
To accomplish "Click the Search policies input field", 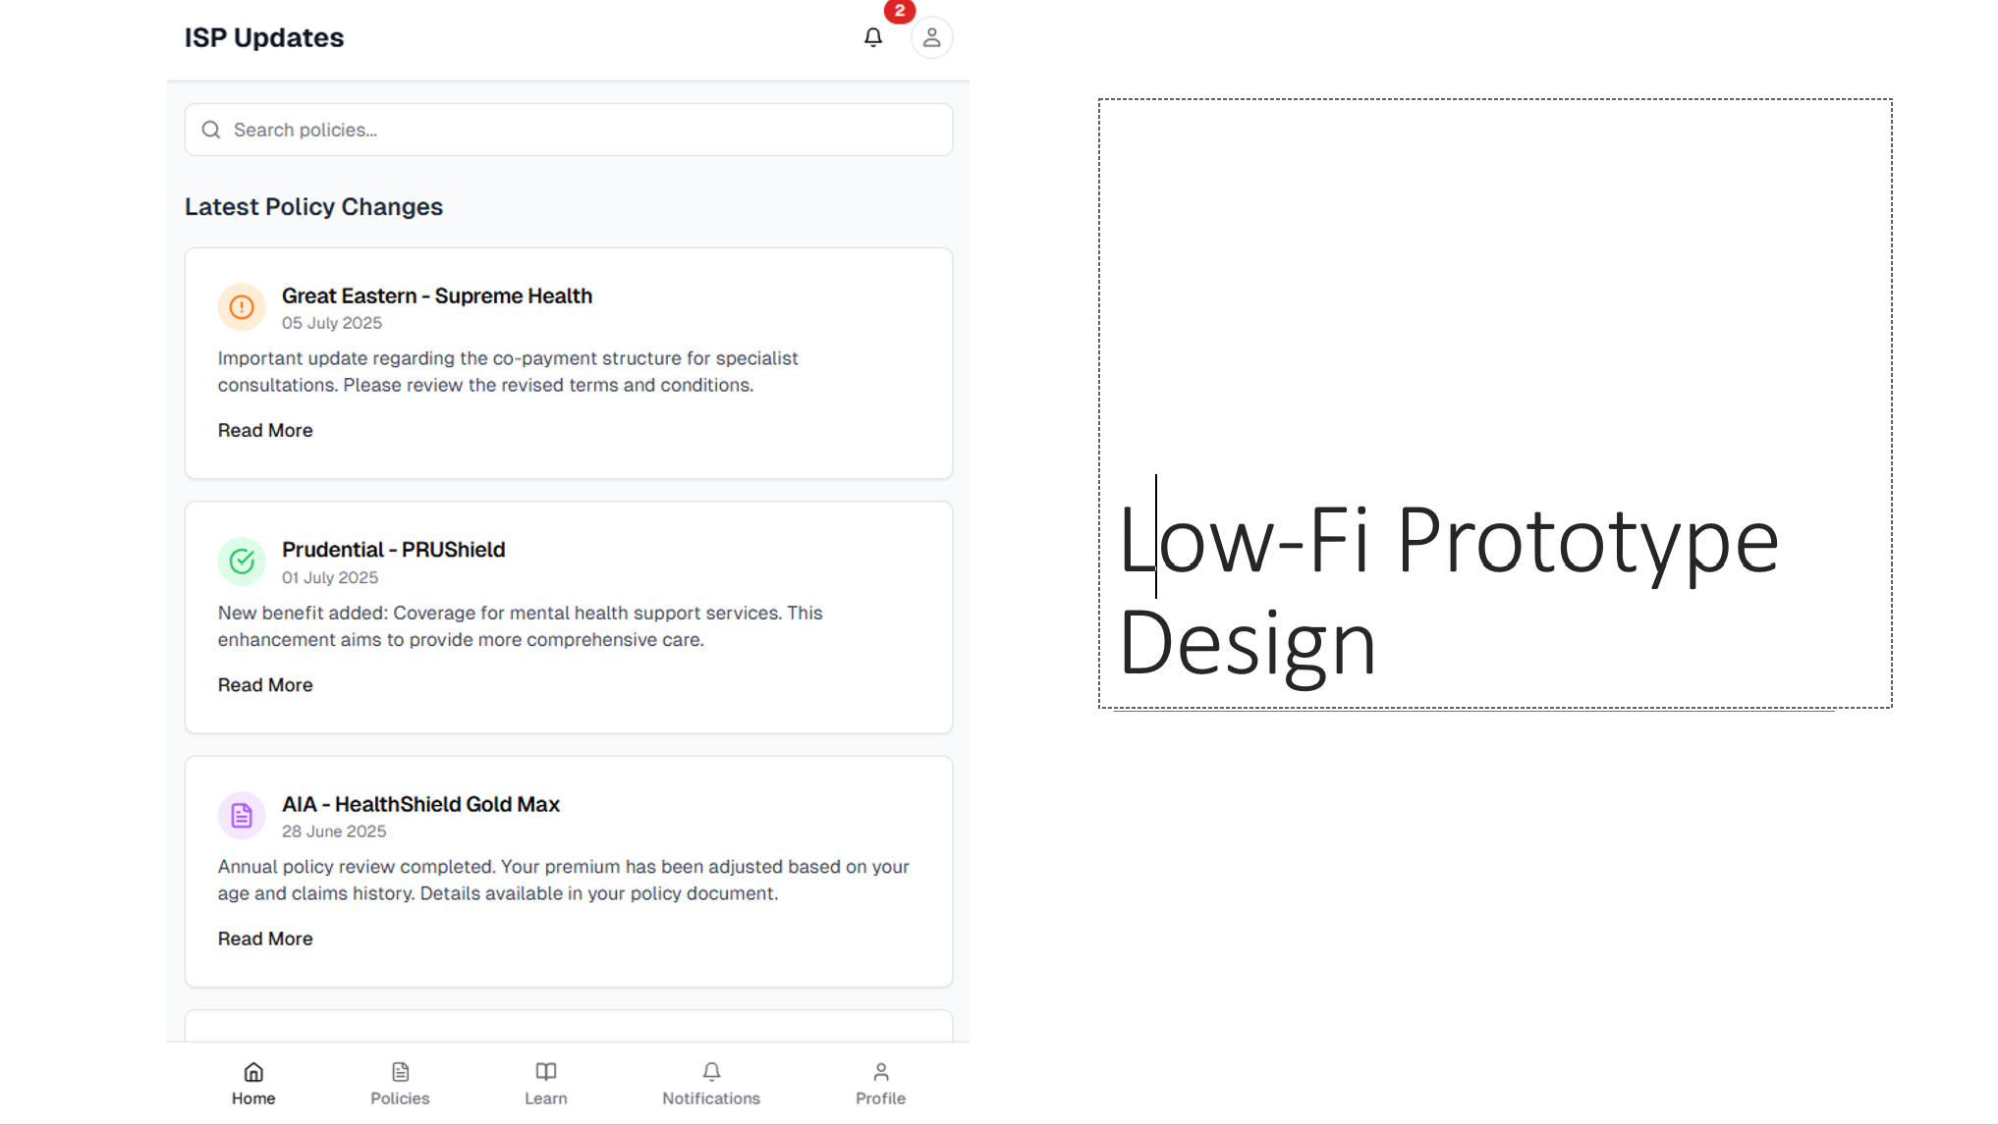I will (569, 130).
